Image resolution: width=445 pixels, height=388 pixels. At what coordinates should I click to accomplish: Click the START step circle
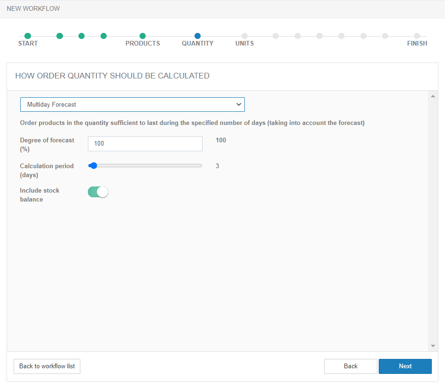pyautogui.click(x=28, y=36)
